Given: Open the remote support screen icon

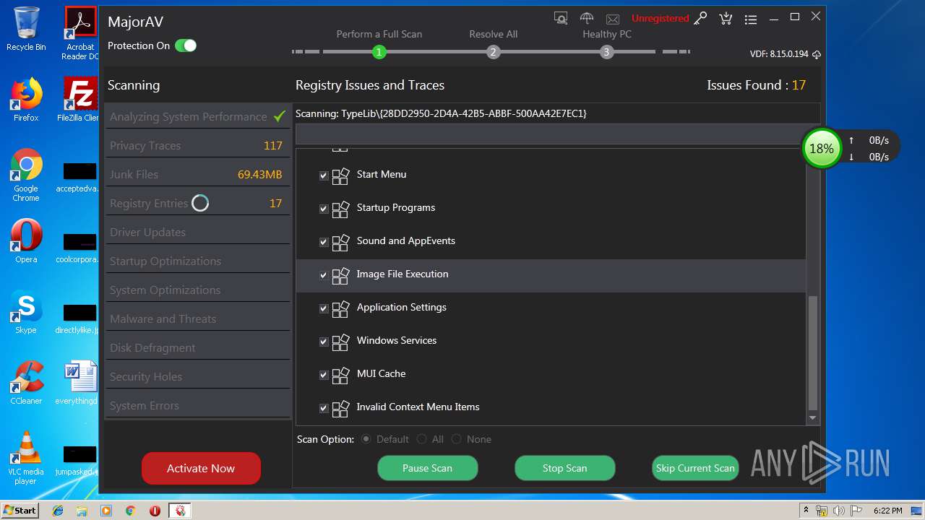Looking at the screenshot, I should (561, 18).
